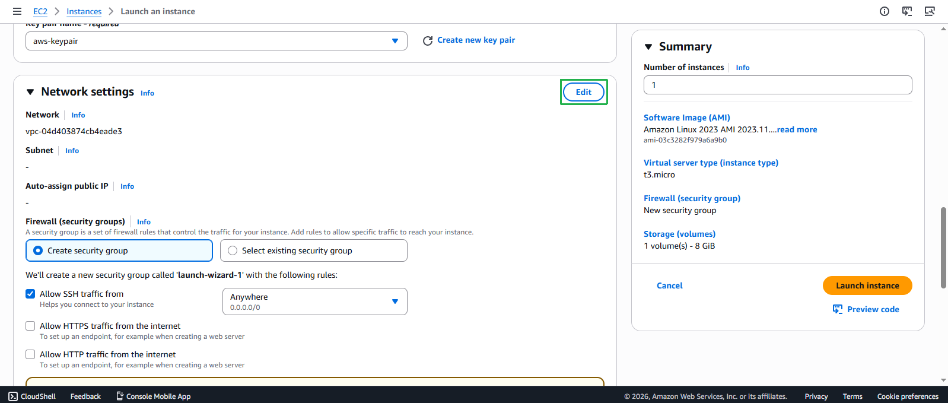
Task: Open Terms footer link
Action: coord(852,396)
